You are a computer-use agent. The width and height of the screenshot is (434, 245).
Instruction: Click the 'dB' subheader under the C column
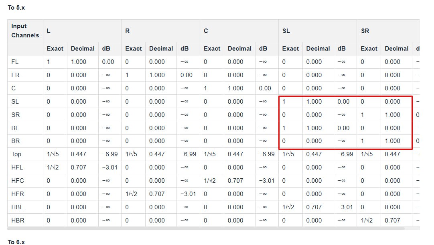(263, 49)
